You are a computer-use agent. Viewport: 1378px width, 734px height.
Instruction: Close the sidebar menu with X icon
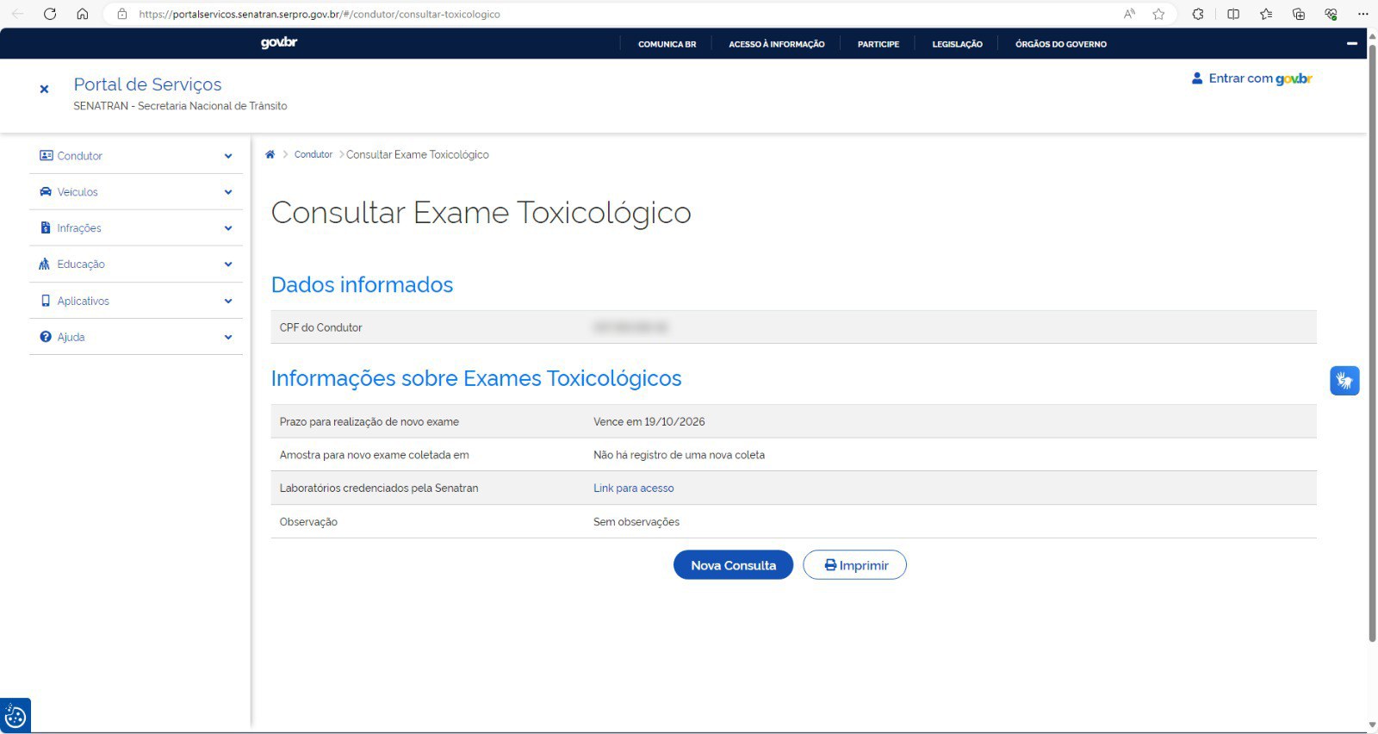click(x=44, y=89)
